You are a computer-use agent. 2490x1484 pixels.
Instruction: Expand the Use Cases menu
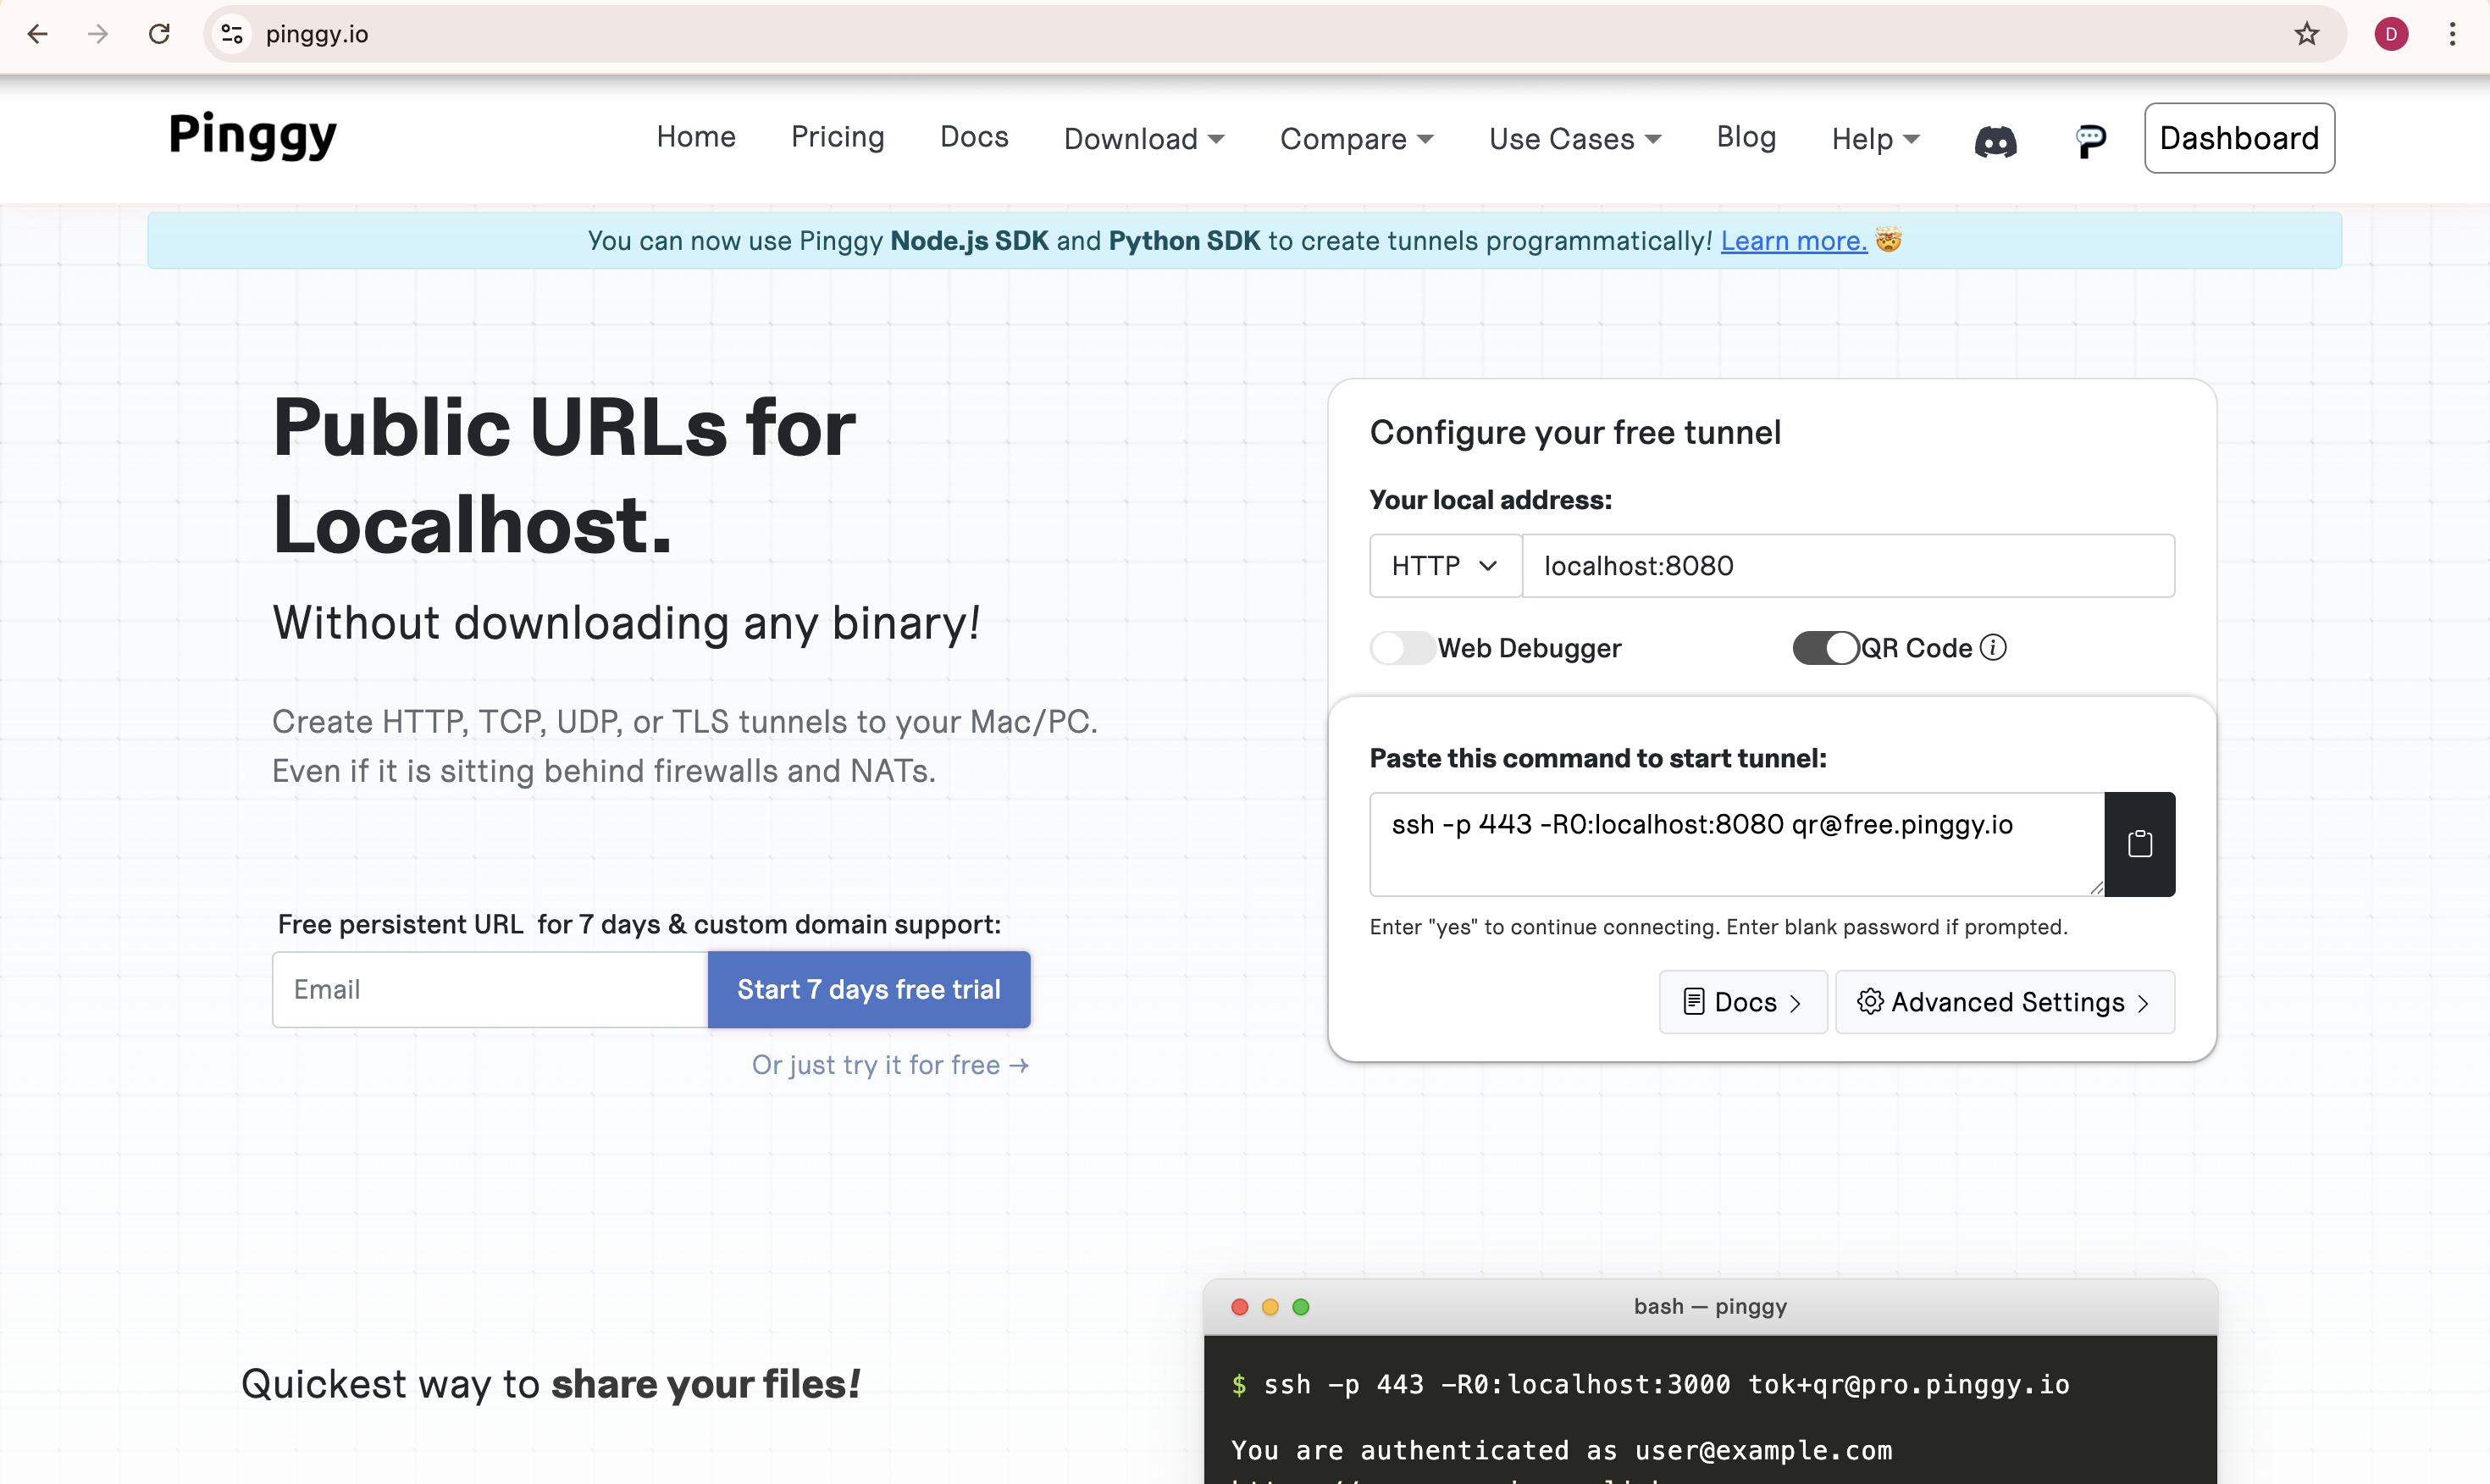1574,138
